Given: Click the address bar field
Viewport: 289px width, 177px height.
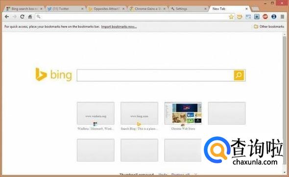Looking at the screenshot, I should [x=131, y=17].
